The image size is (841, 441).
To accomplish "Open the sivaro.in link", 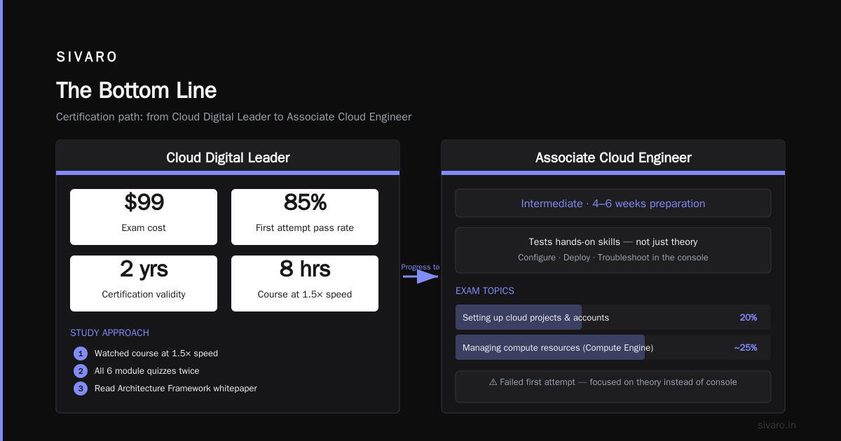I will point(777,425).
